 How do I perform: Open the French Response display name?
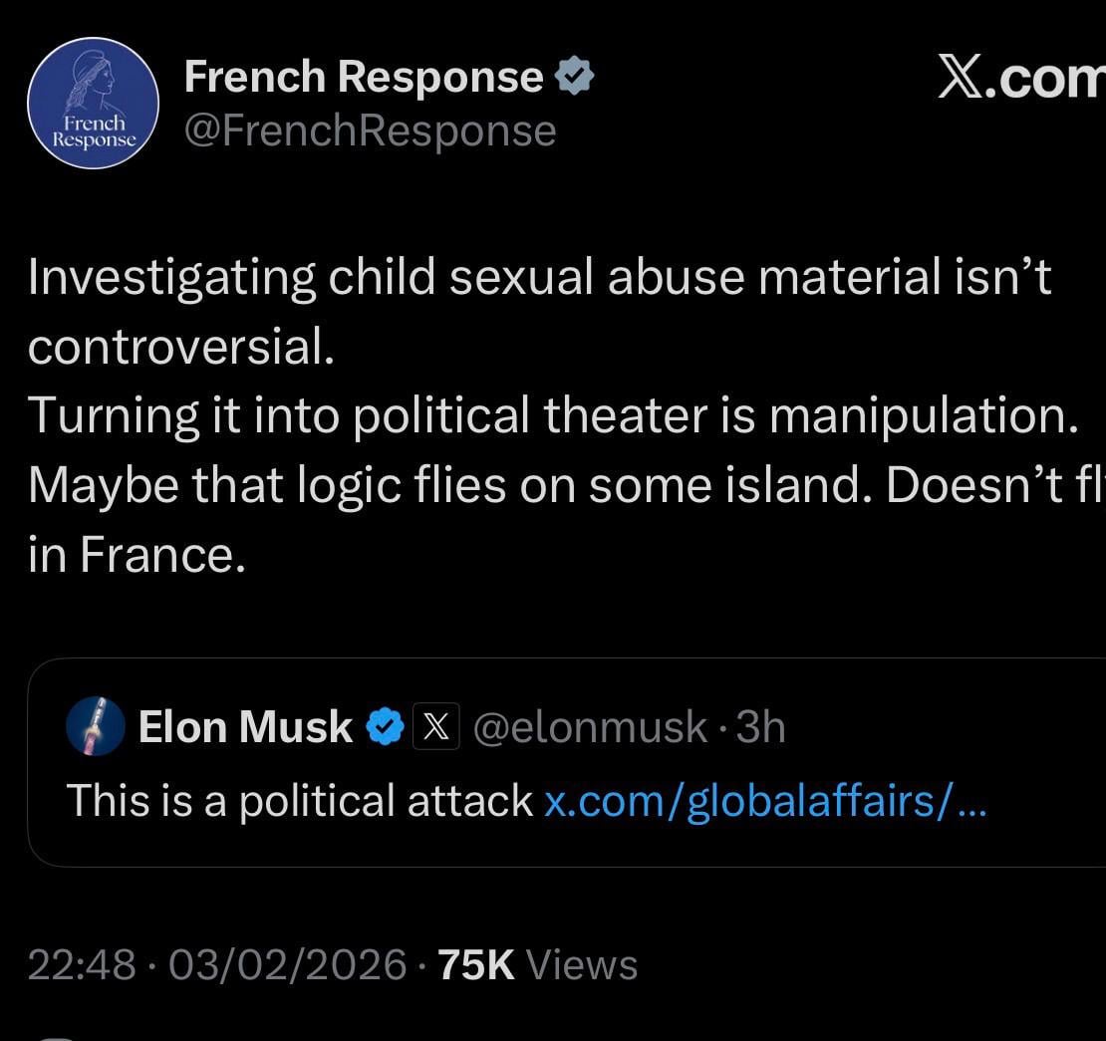[364, 77]
